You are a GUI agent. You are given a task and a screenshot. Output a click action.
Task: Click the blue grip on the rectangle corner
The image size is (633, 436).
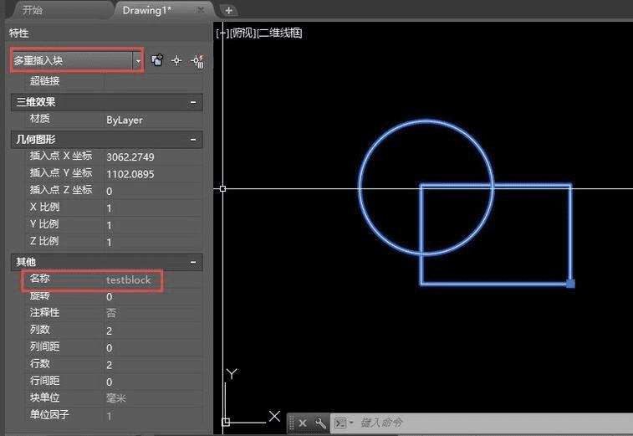point(570,284)
